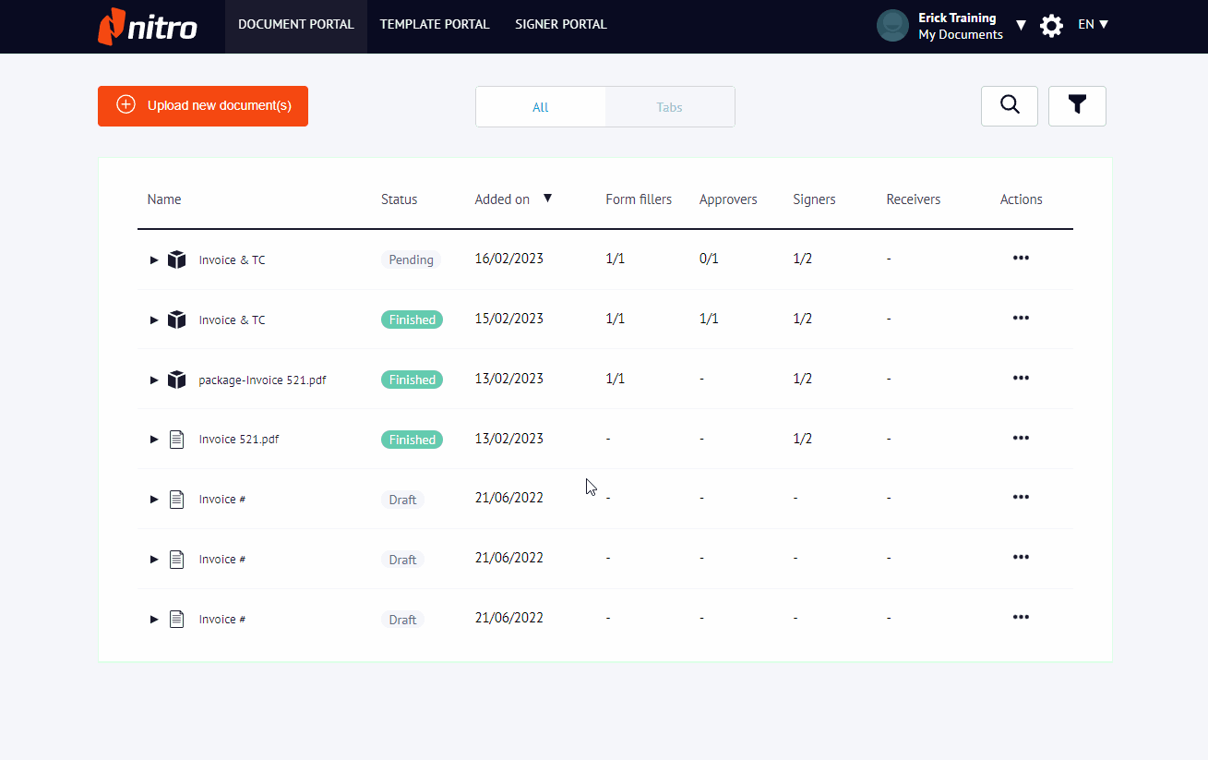Click the Erick Training user avatar
The width and height of the screenshot is (1208, 760).
tap(892, 26)
